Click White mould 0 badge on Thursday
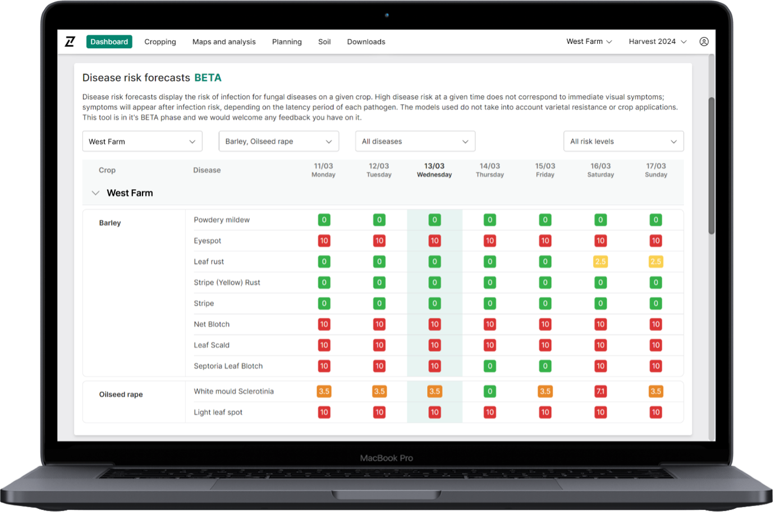Screen dimensions: 775x519 click(x=490, y=391)
